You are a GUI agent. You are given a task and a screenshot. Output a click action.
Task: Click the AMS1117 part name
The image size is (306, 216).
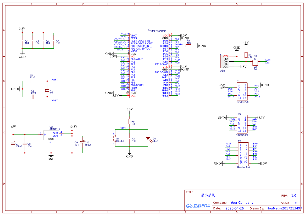click(x=55, y=129)
